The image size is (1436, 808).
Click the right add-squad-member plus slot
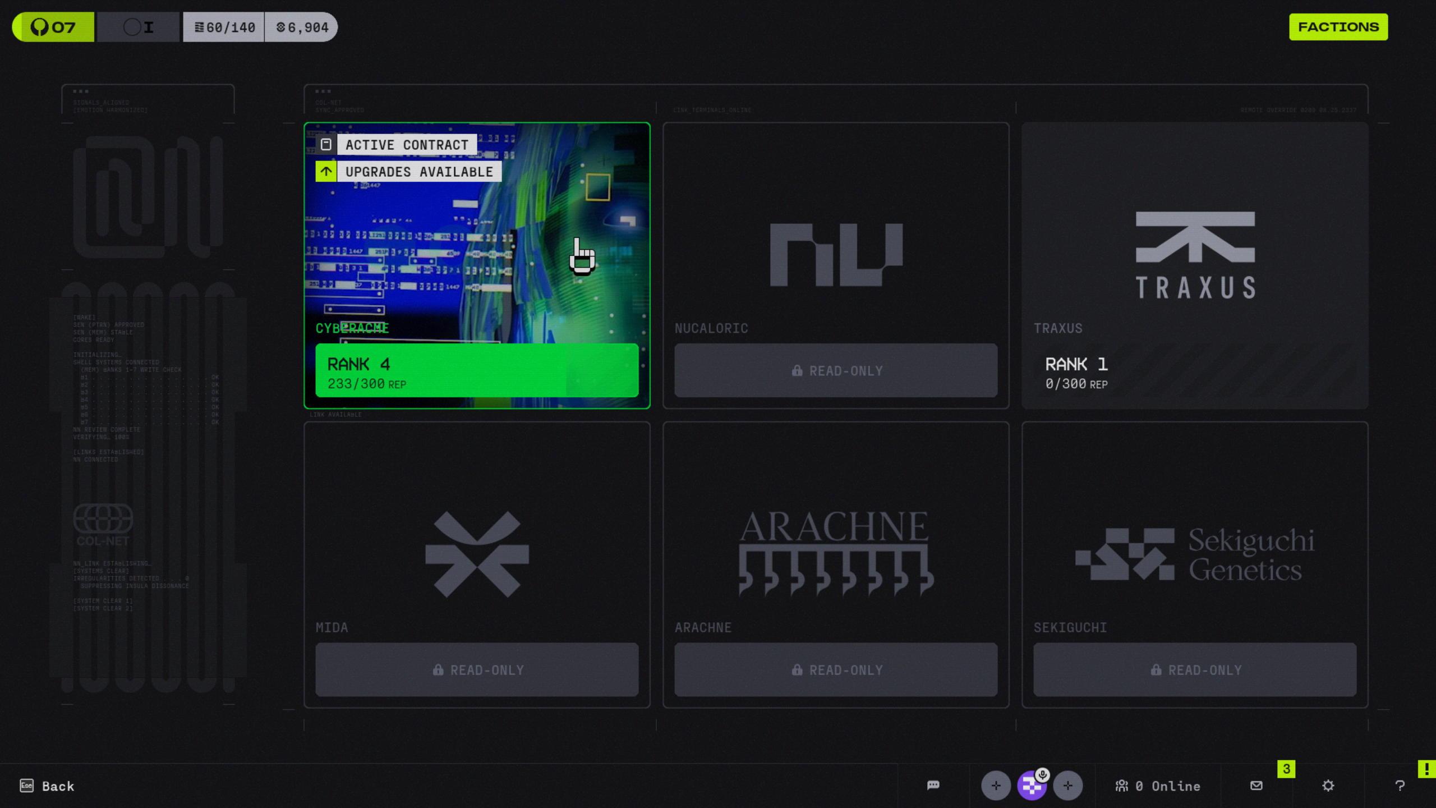1067,786
